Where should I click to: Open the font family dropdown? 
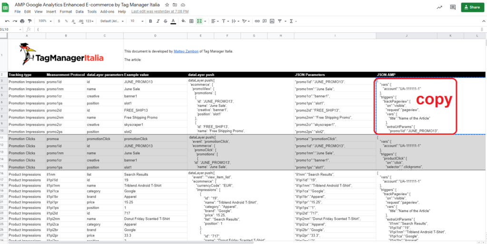(x=112, y=21)
